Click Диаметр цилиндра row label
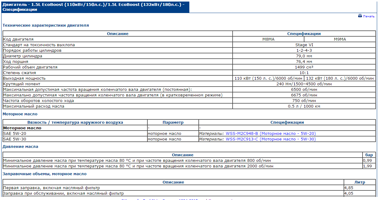 pos(23,56)
